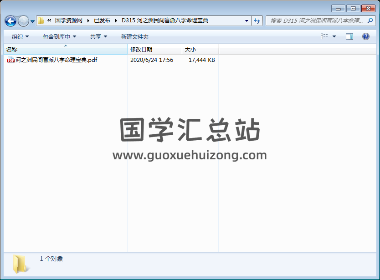Open the 共享 menu
Image resolution: width=380 pixels, height=280 pixels.
pyautogui.click(x=98, y=36)
